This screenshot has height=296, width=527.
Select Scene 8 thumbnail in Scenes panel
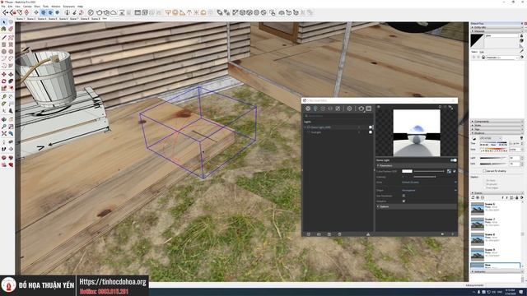(x=478, y=239)
